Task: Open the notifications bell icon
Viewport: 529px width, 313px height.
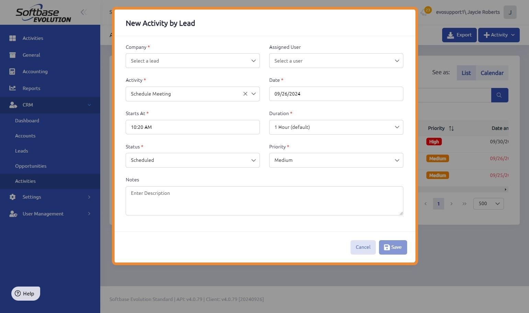Action: [423, 12]
